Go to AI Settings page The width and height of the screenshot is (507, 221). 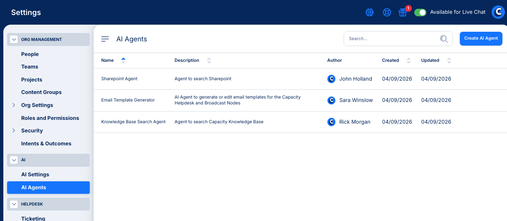35,175
